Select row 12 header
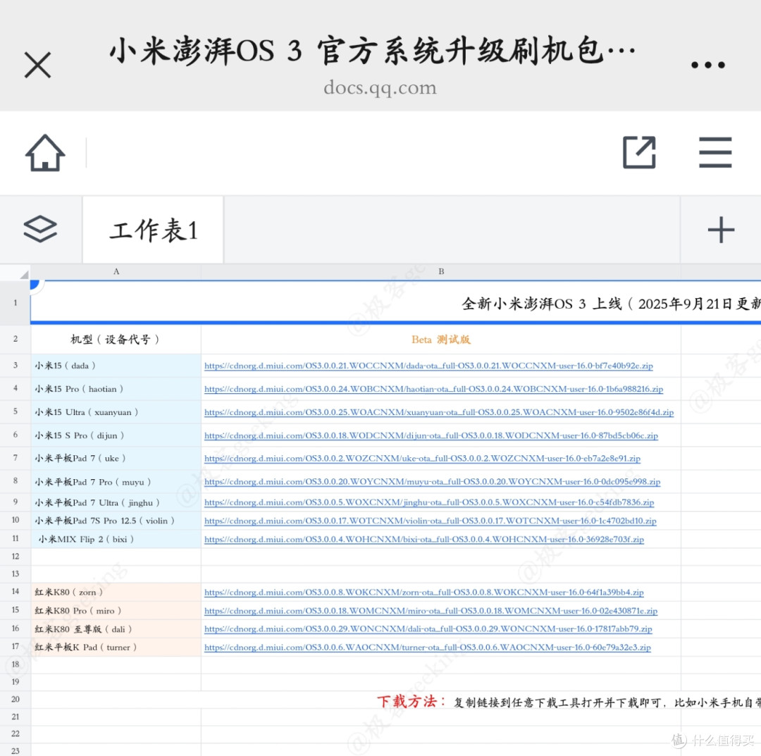 15,557
